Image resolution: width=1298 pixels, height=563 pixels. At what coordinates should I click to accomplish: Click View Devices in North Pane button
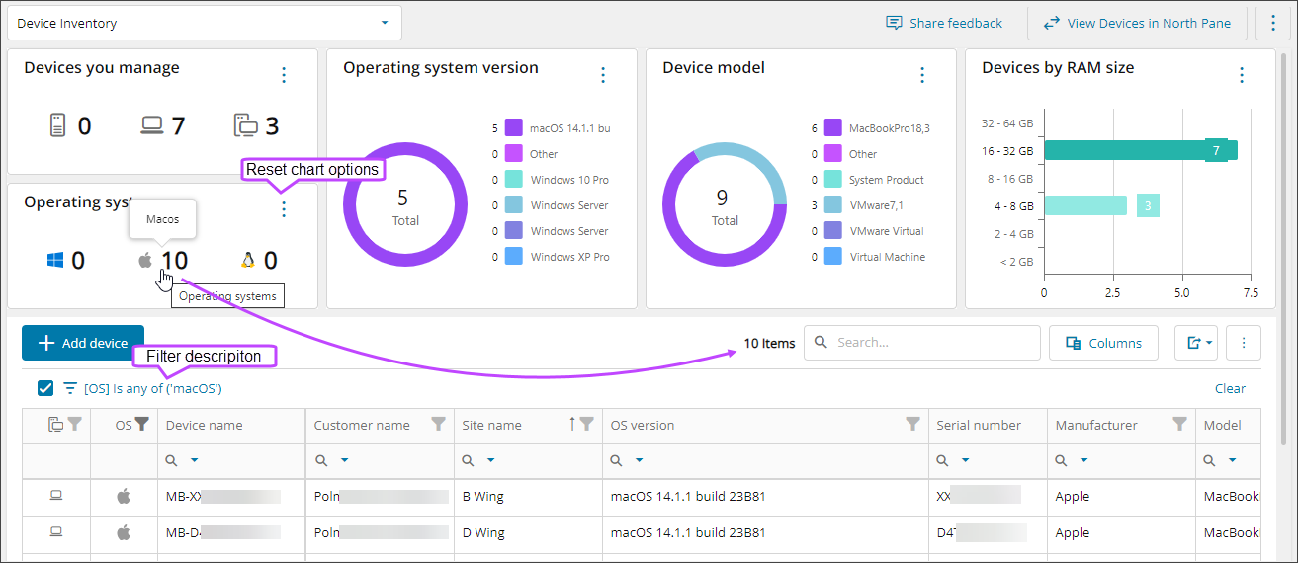tap(1137, 23)
